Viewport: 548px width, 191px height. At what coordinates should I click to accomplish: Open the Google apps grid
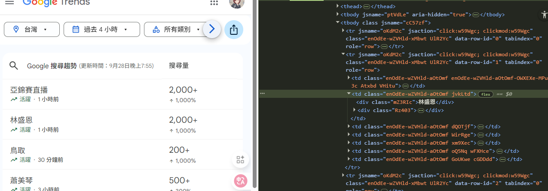pos(214,3)
